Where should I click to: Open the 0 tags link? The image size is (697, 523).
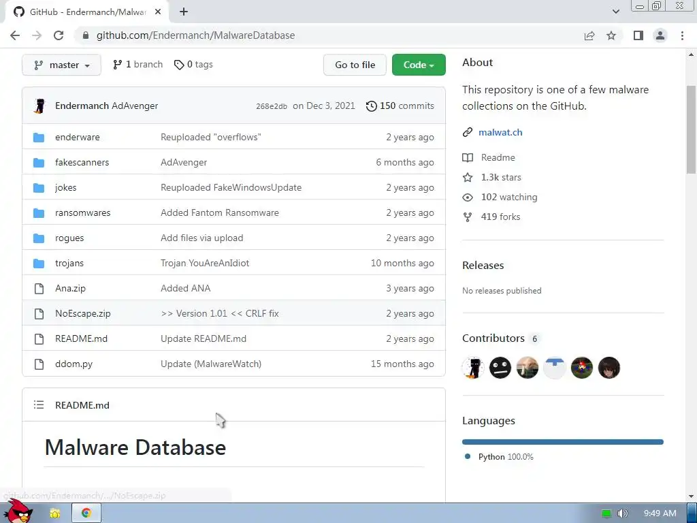tap(193, 65)
